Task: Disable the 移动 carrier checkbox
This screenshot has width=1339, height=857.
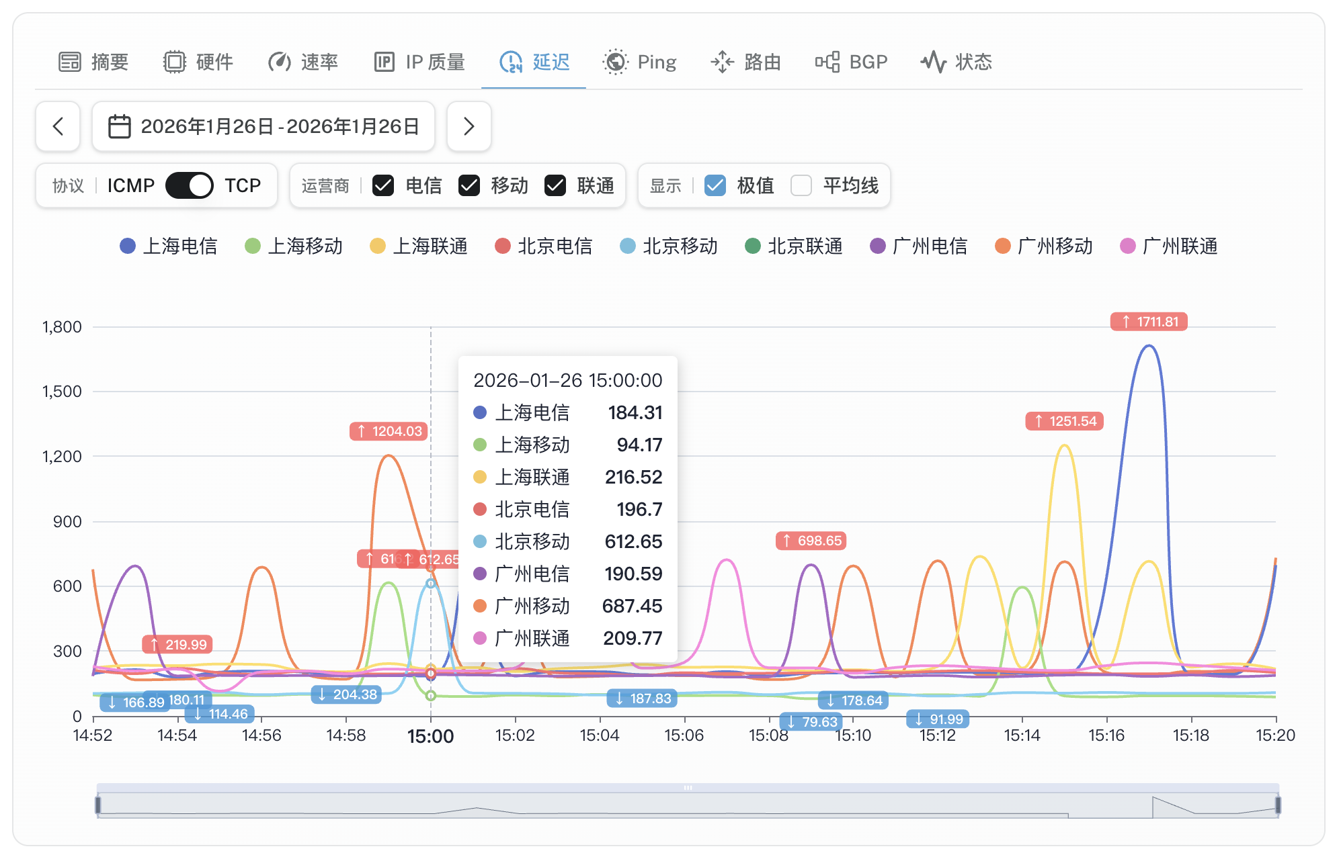Action: 469,185
